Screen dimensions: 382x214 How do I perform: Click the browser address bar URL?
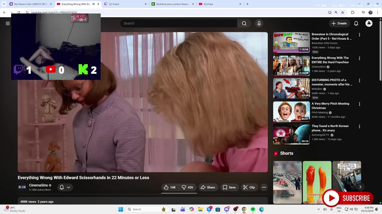(54, 12)
